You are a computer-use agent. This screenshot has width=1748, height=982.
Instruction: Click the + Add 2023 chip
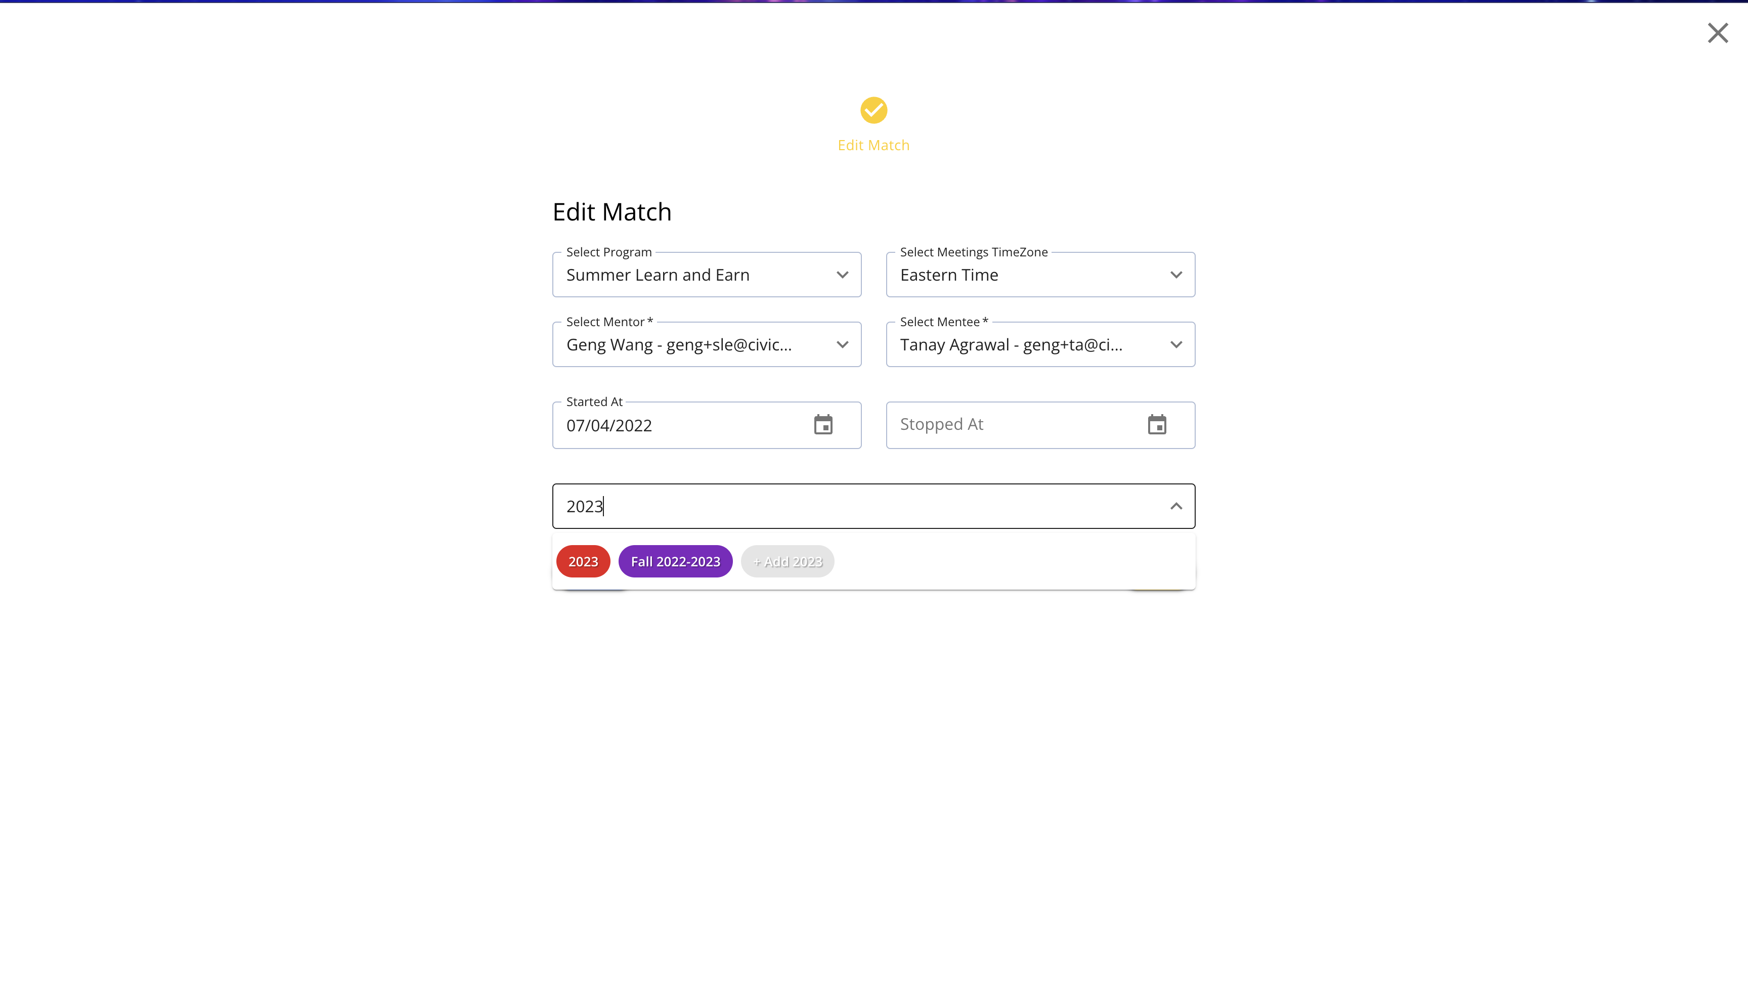[787, 561]
